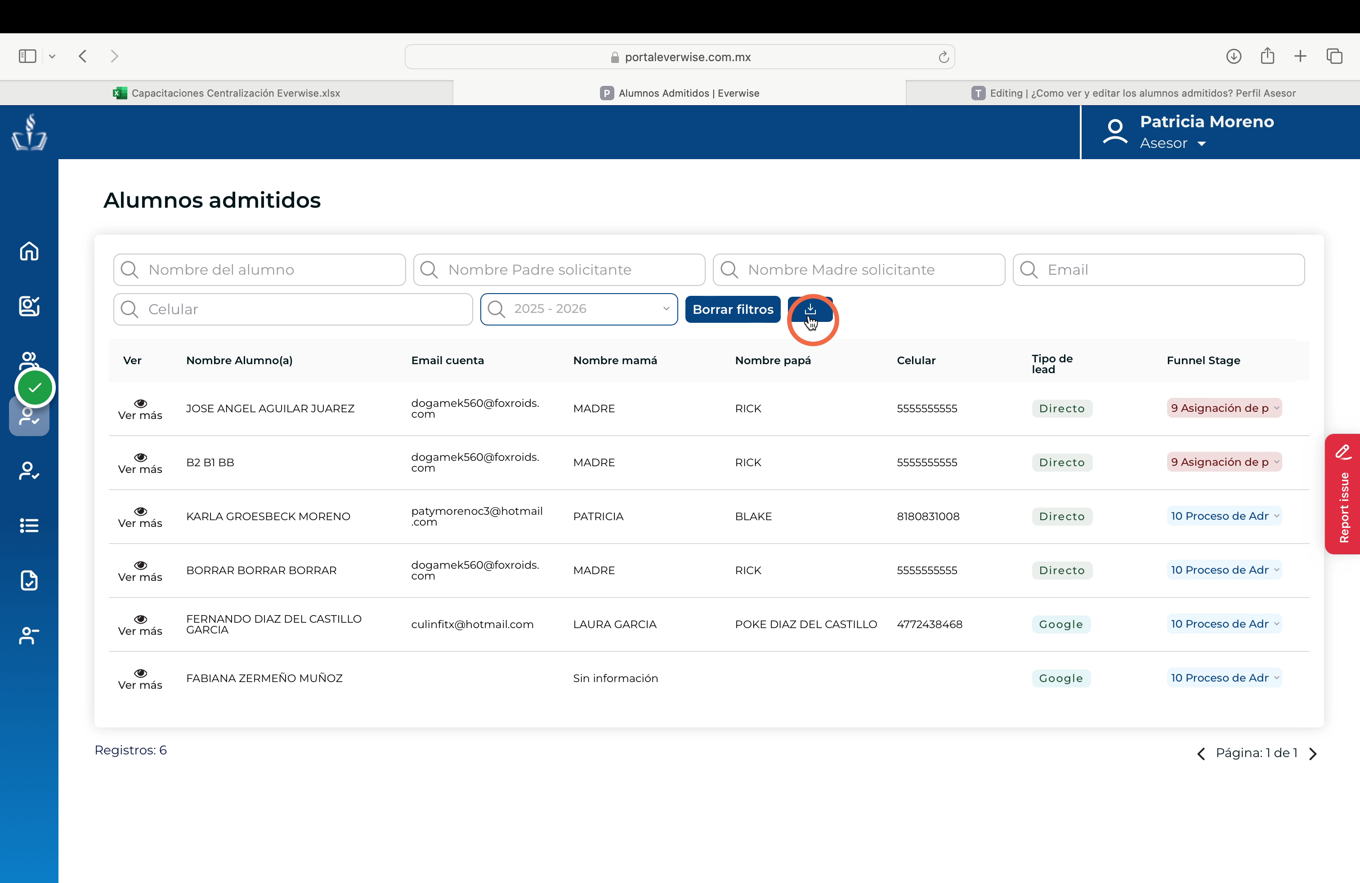Open Funnel Stage dropdown for KARLA GROESBECK
Viewport: 1360px width, 883px height.
point(1224,516)
